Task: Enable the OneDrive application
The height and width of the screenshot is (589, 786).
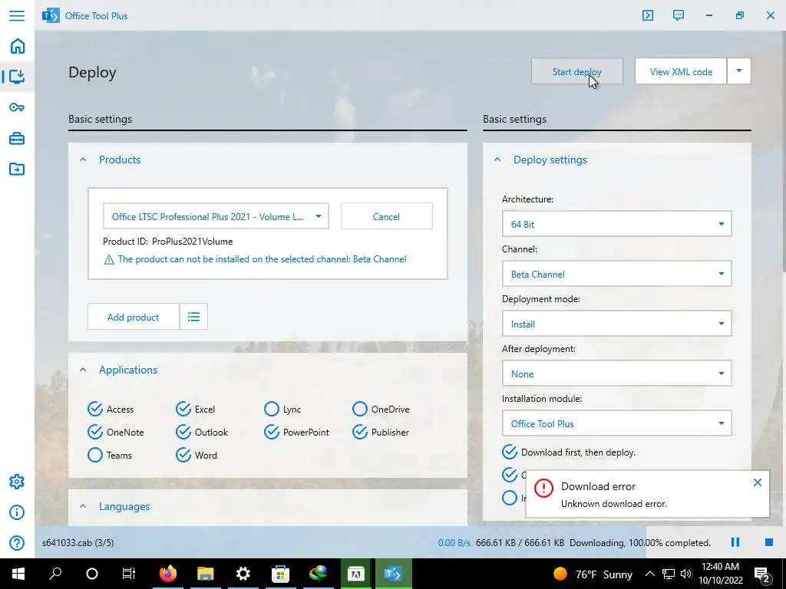Action: 359,410
